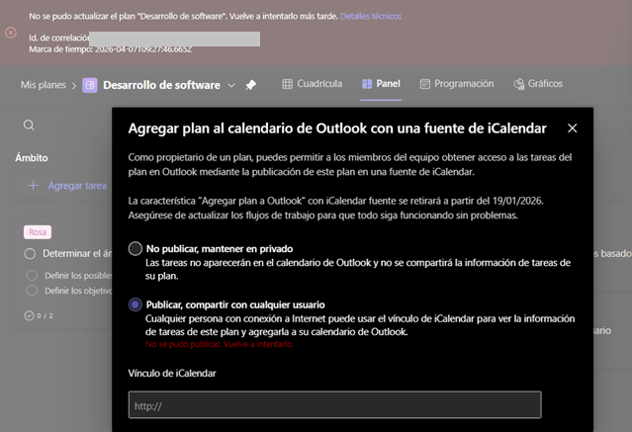Click the Gráficos chart icon

coord(518,84)
